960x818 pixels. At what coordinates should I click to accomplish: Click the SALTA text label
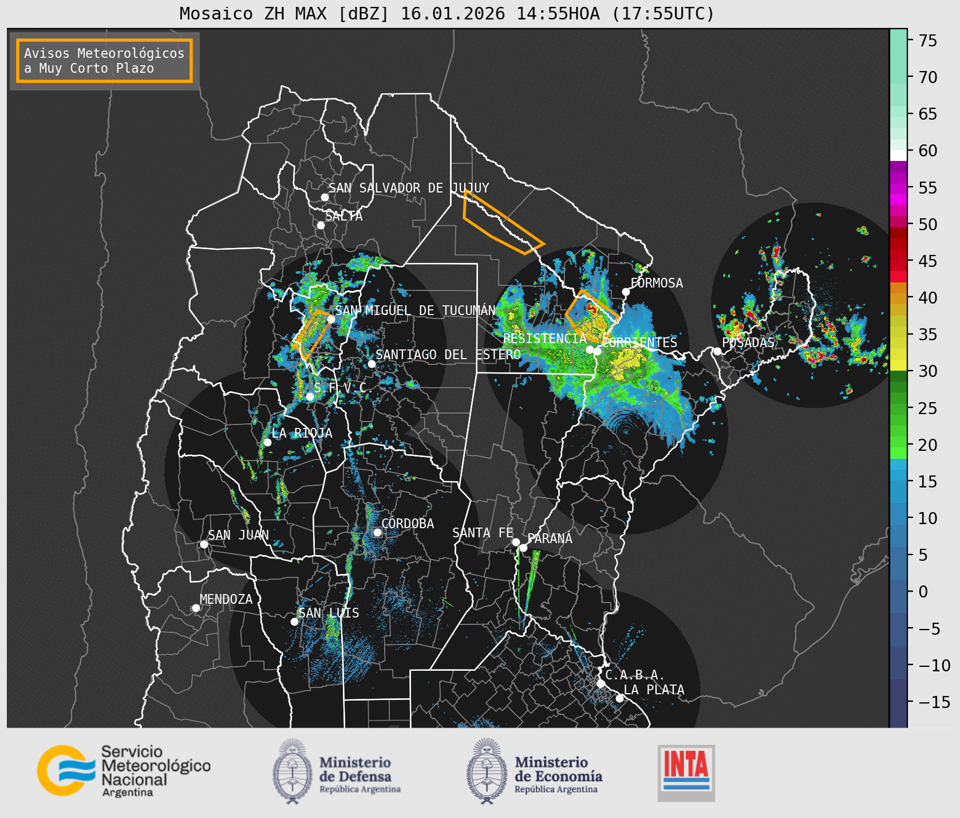point(344,216)
